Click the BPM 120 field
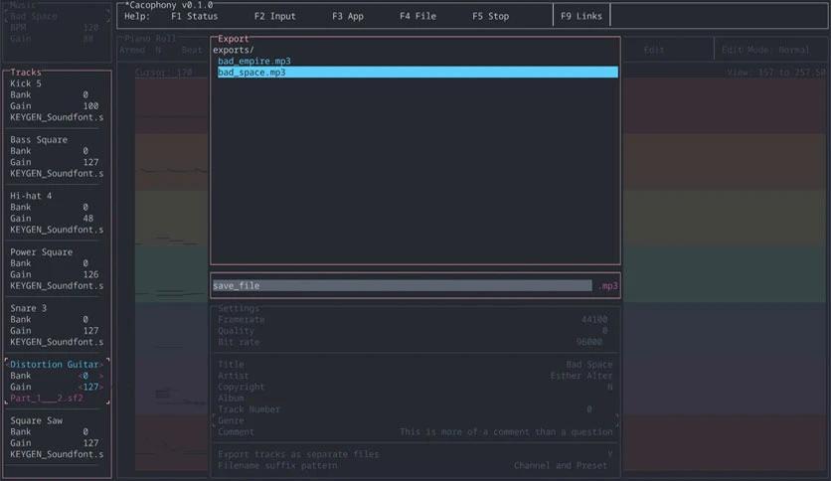Image resolution: width=831 pixels, height=481 pixels. click(x=54, y=28)
